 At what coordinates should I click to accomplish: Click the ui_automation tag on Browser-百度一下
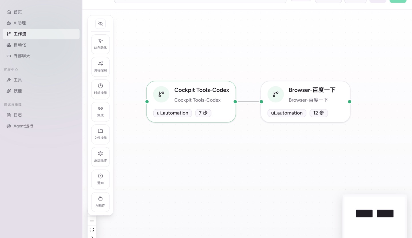tap(287, 113)
